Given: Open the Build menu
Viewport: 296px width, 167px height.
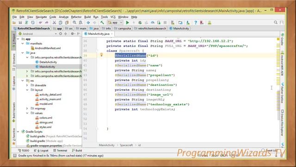Looking at the screenshot, I should pos(87,17).
